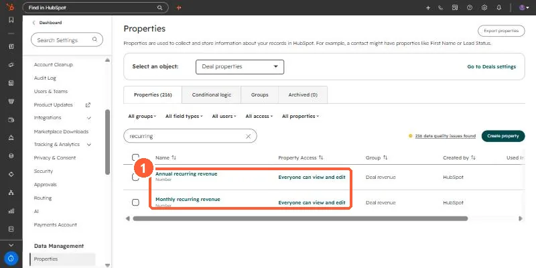Expand the left rail with bottom chevron
Screen dimensions: 536x268
click(x=11, y=245)
